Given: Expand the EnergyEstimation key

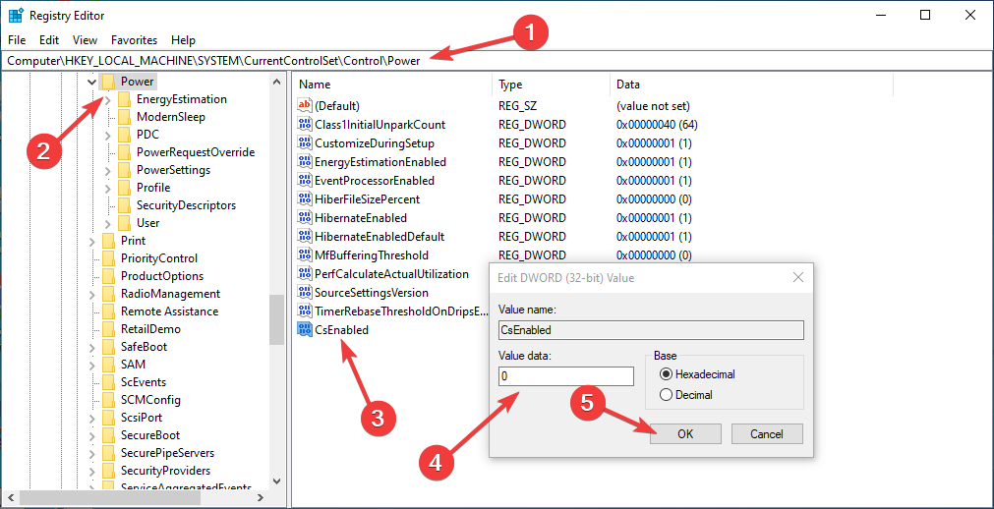Looking at the screenshot, I should 108,99.
